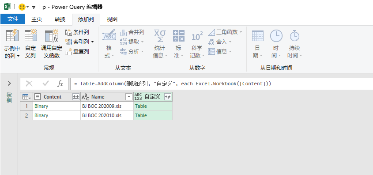Click Binary in row 1
This screenshot has height=175, width=373.
(x=41, y=106)
